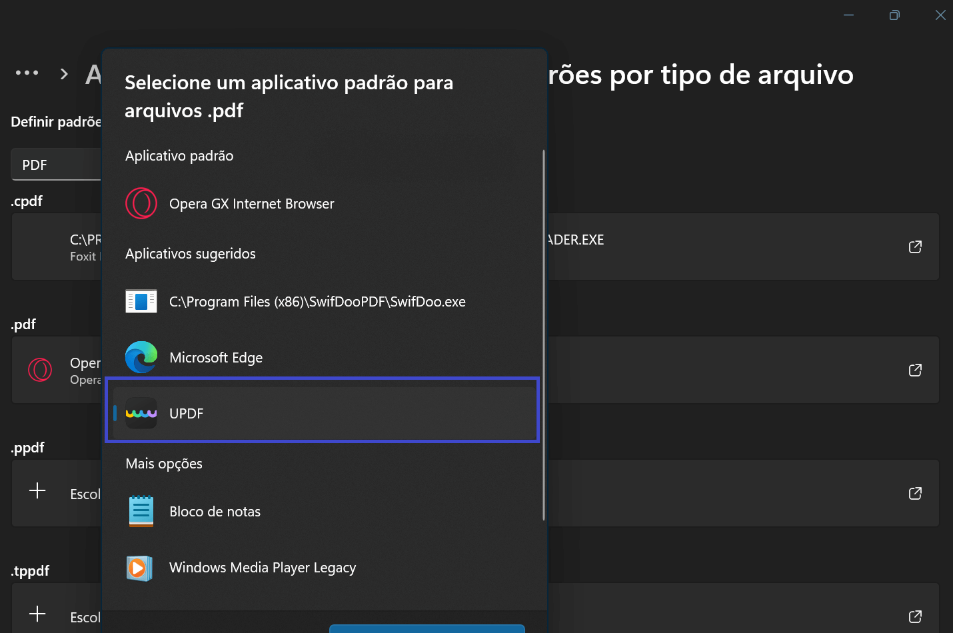
Task: Click the UPDF app icon
Action: [x=141, y=413]
